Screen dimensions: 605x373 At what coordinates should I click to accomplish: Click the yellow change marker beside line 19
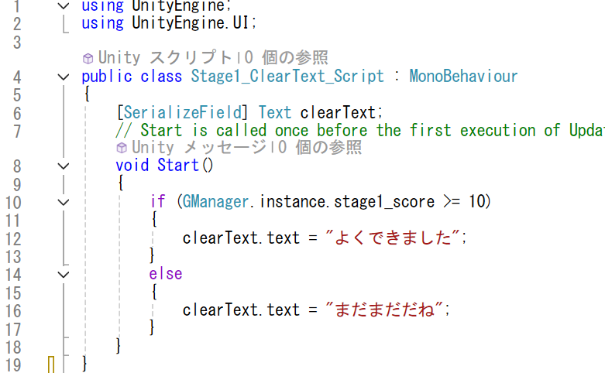click(51, 364)
